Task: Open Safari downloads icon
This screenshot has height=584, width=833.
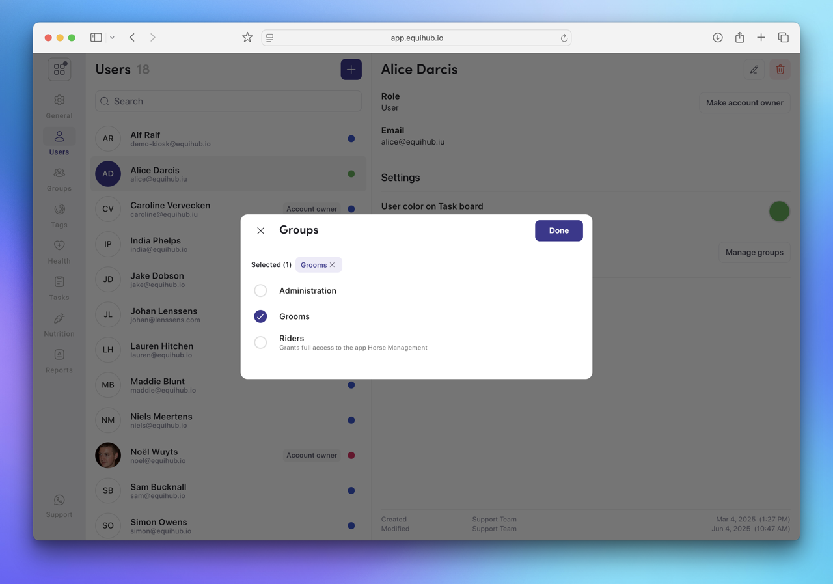Action: (717, 38)
